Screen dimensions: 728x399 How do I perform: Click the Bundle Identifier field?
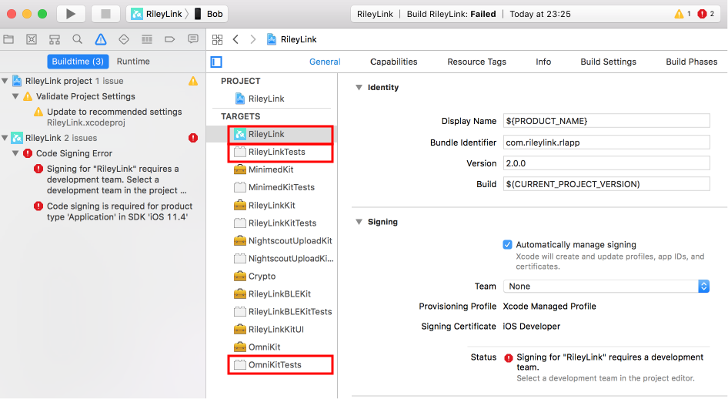coord(606,142)
